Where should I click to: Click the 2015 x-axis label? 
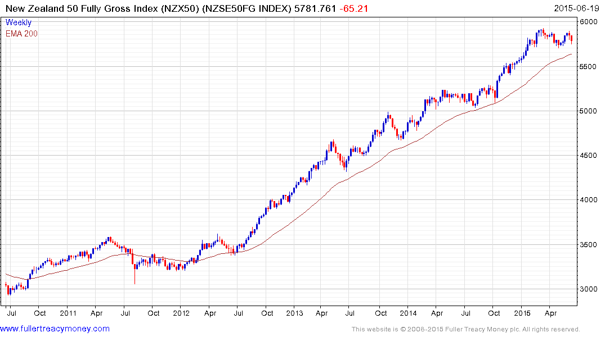coord(522,313)
